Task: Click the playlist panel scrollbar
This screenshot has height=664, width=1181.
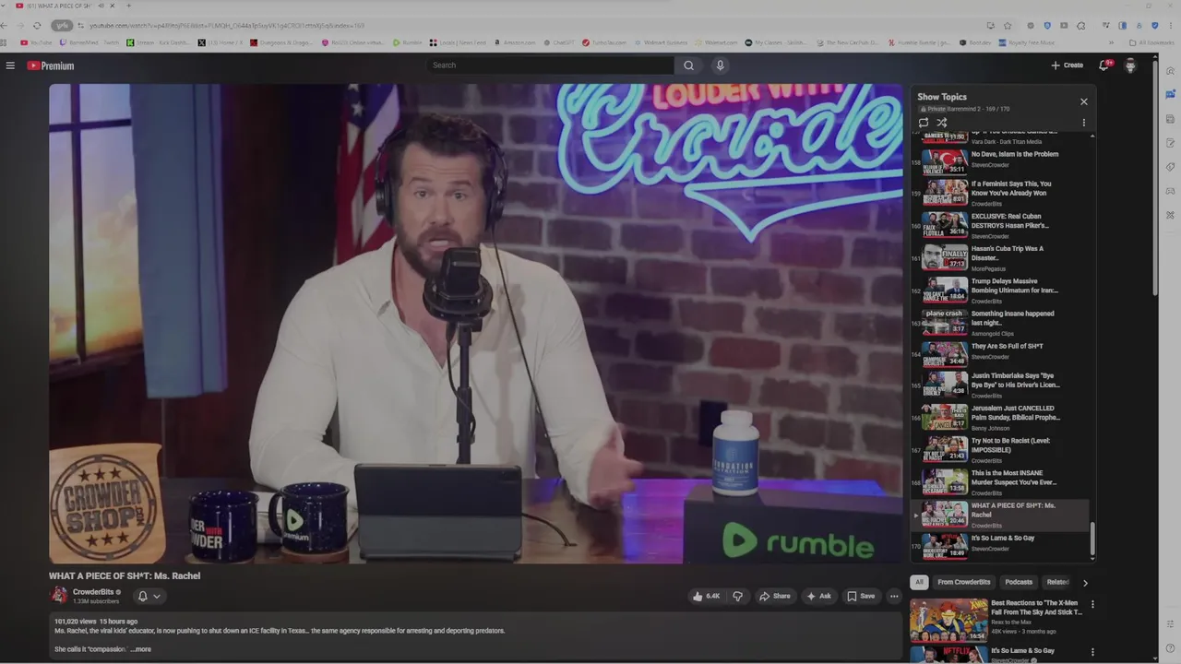Action: [x=1093, y=539]
